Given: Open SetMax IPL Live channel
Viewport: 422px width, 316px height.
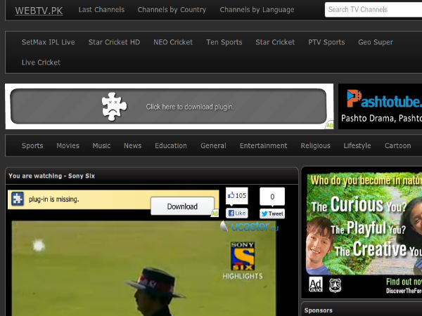Looking at the screenshot, I should pyautogui.click(x=48, y=42).
